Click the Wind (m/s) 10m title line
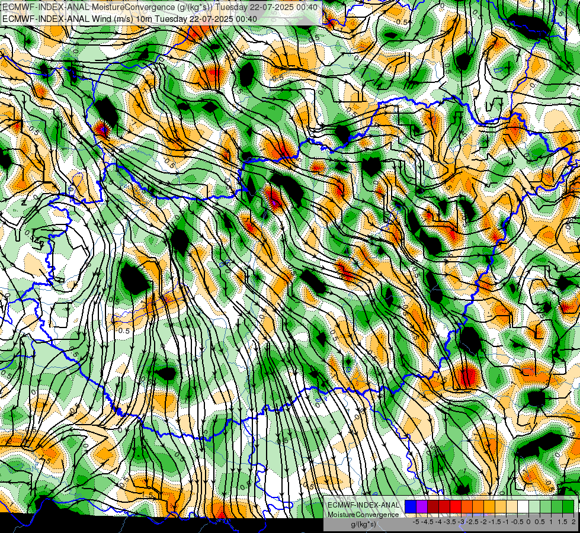 click(x=130, y=18)
